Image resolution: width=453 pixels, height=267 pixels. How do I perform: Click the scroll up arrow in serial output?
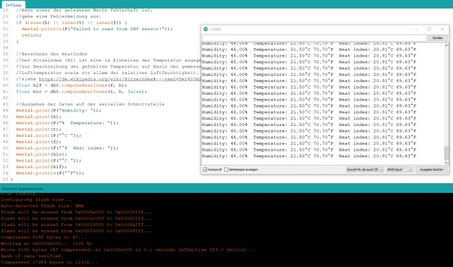447,46
